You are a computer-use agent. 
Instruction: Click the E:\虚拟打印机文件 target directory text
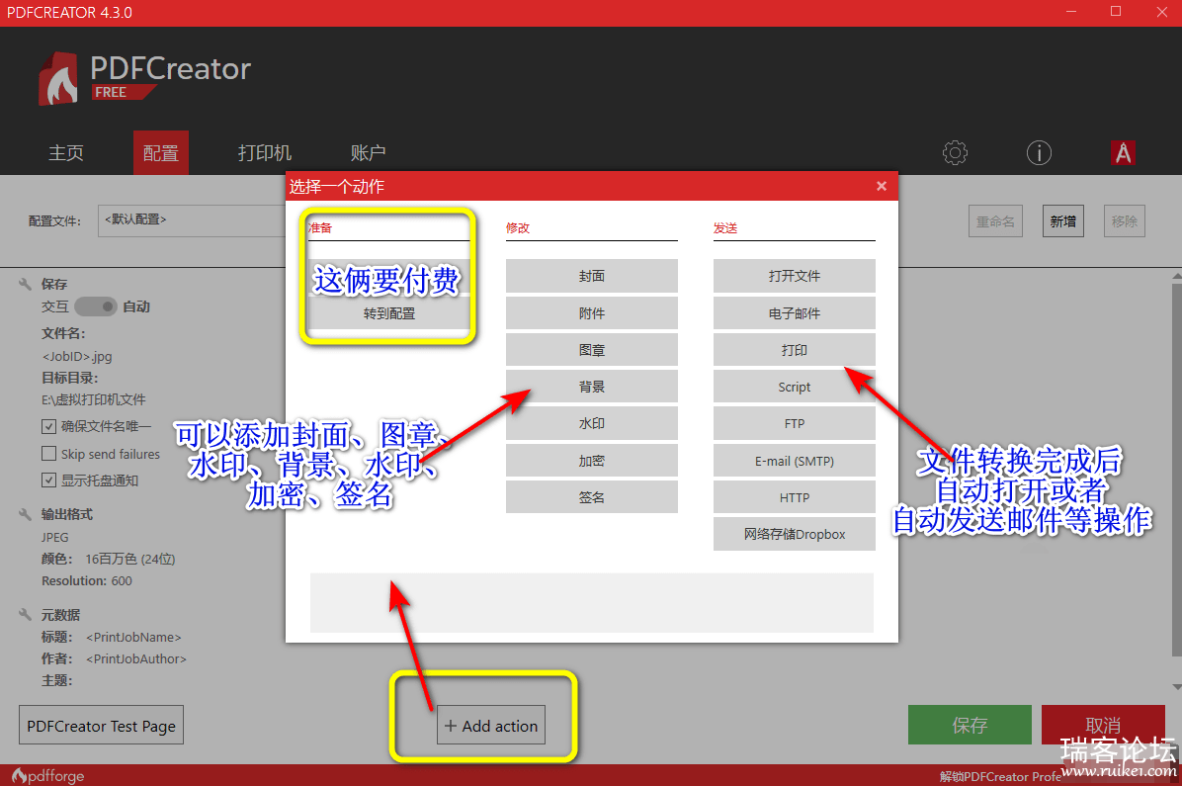pyautogui.click(x=94, y=399)
